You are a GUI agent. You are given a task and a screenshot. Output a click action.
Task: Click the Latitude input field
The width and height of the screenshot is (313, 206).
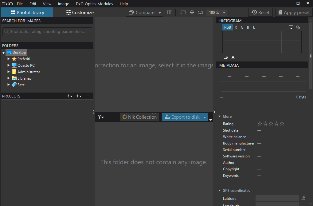tap(277, 198)
